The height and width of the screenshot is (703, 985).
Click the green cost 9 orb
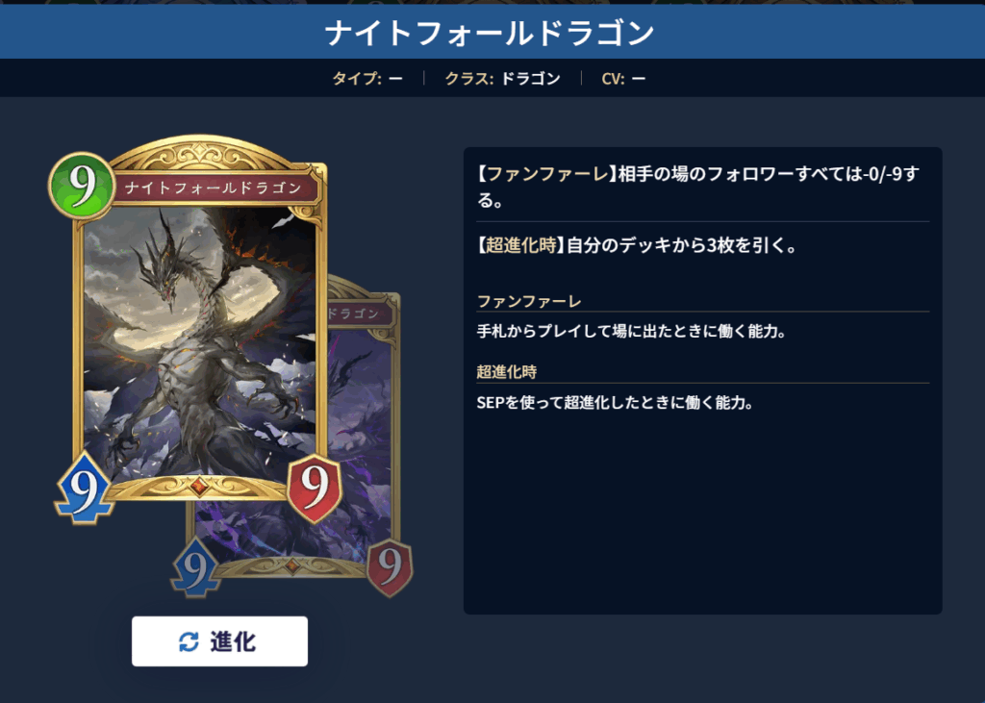[82, 186]
